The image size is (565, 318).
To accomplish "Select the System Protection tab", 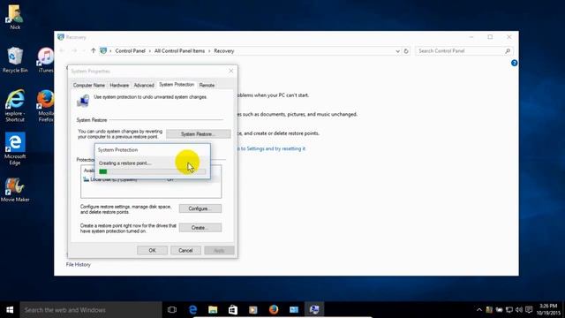I will (177, 85).
